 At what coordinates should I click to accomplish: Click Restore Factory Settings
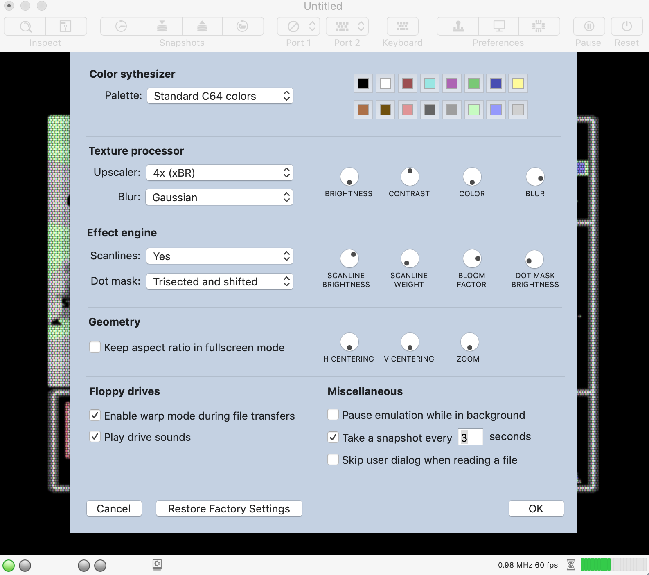229,509
